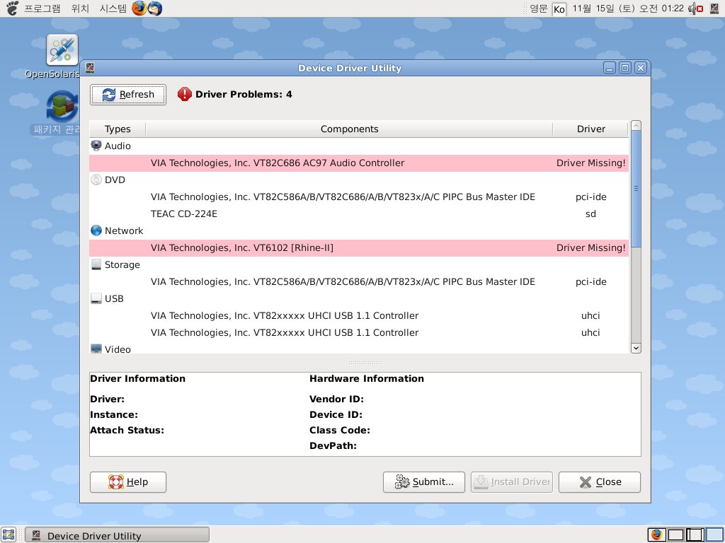Select PIPC Bus Master IDE row under DVD
Image resolution: width=725 pixels, height=543 pixels.
[x=359, y=197]
